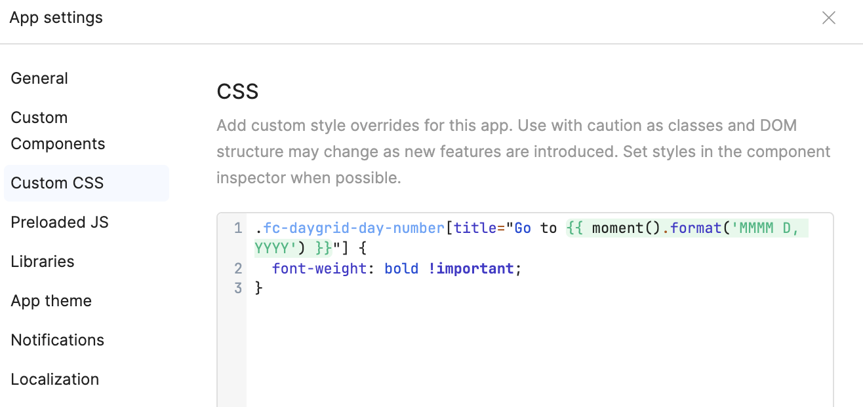Place cursor on the moment() expression
This screenshot has width=863, height=407.
tap(622, 228)
